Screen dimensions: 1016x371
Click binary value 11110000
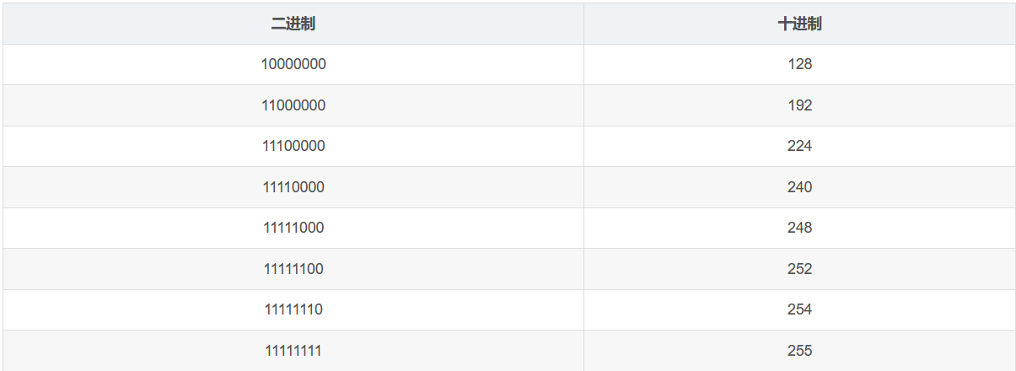pos(293,187)
